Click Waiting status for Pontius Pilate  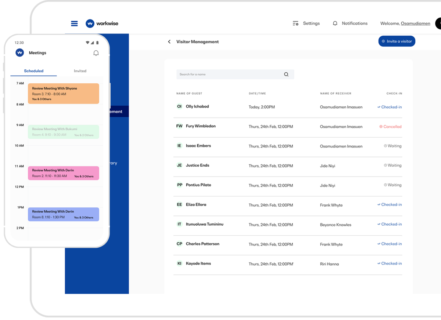click(x=392, y=185)
